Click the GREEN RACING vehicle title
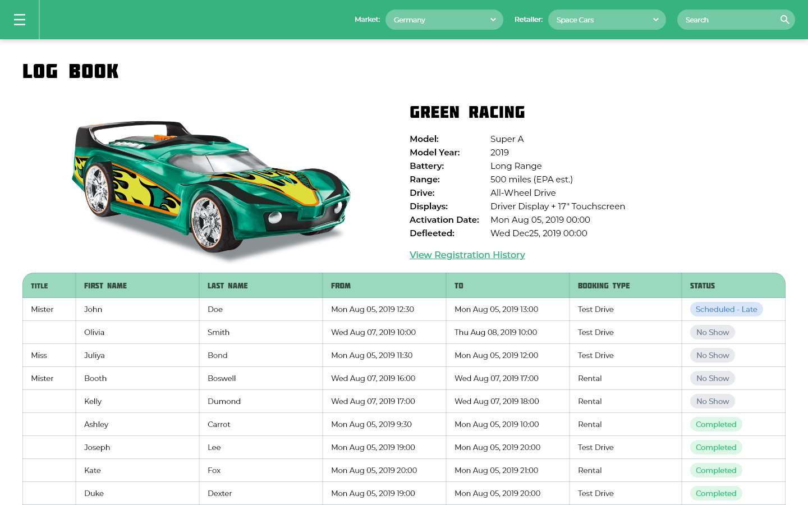The height and width of the screenshot is (505, 808). pos(467,112)
